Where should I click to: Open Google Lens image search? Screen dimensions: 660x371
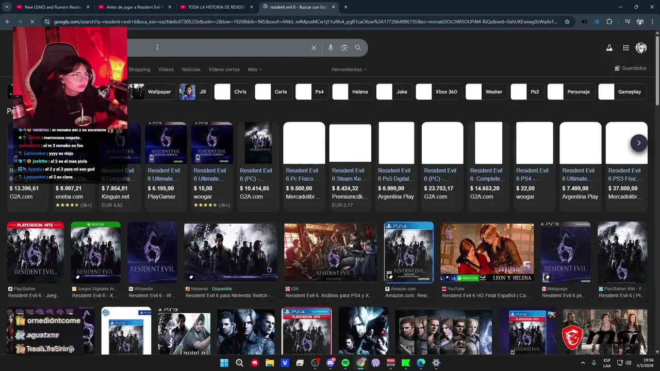coord(344,47)
